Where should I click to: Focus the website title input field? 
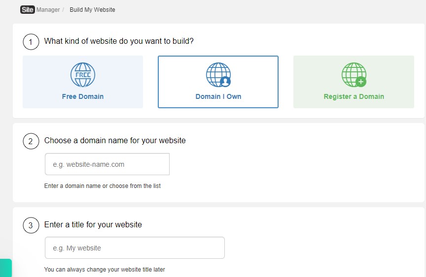point(135,248)
